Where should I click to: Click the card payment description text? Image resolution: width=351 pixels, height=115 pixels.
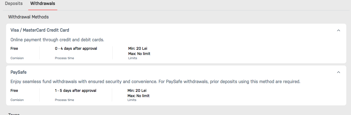(x=57, y=40)
